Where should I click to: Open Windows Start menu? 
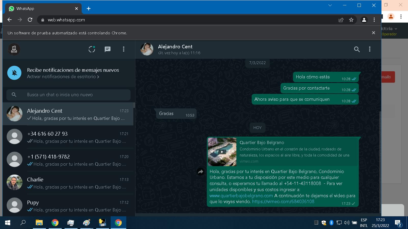(8, 223)
